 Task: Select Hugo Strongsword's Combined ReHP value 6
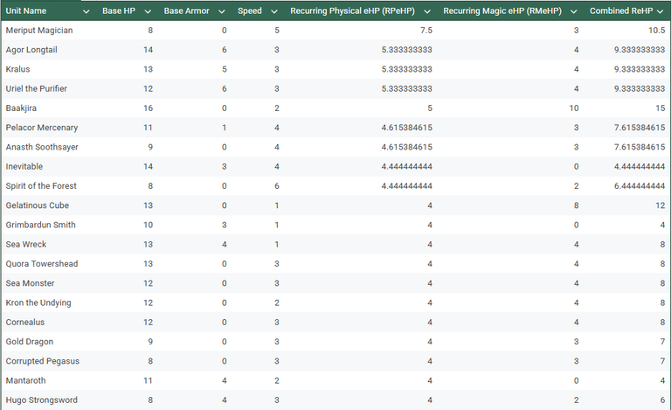click(x=662, y=400)
